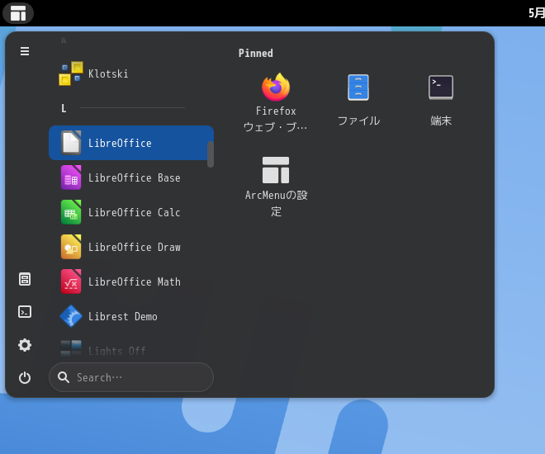Open the LibreOffice Start Center entry
Image resolution: width=545 pixels, height=454 pixels.
tap(131, 143)
